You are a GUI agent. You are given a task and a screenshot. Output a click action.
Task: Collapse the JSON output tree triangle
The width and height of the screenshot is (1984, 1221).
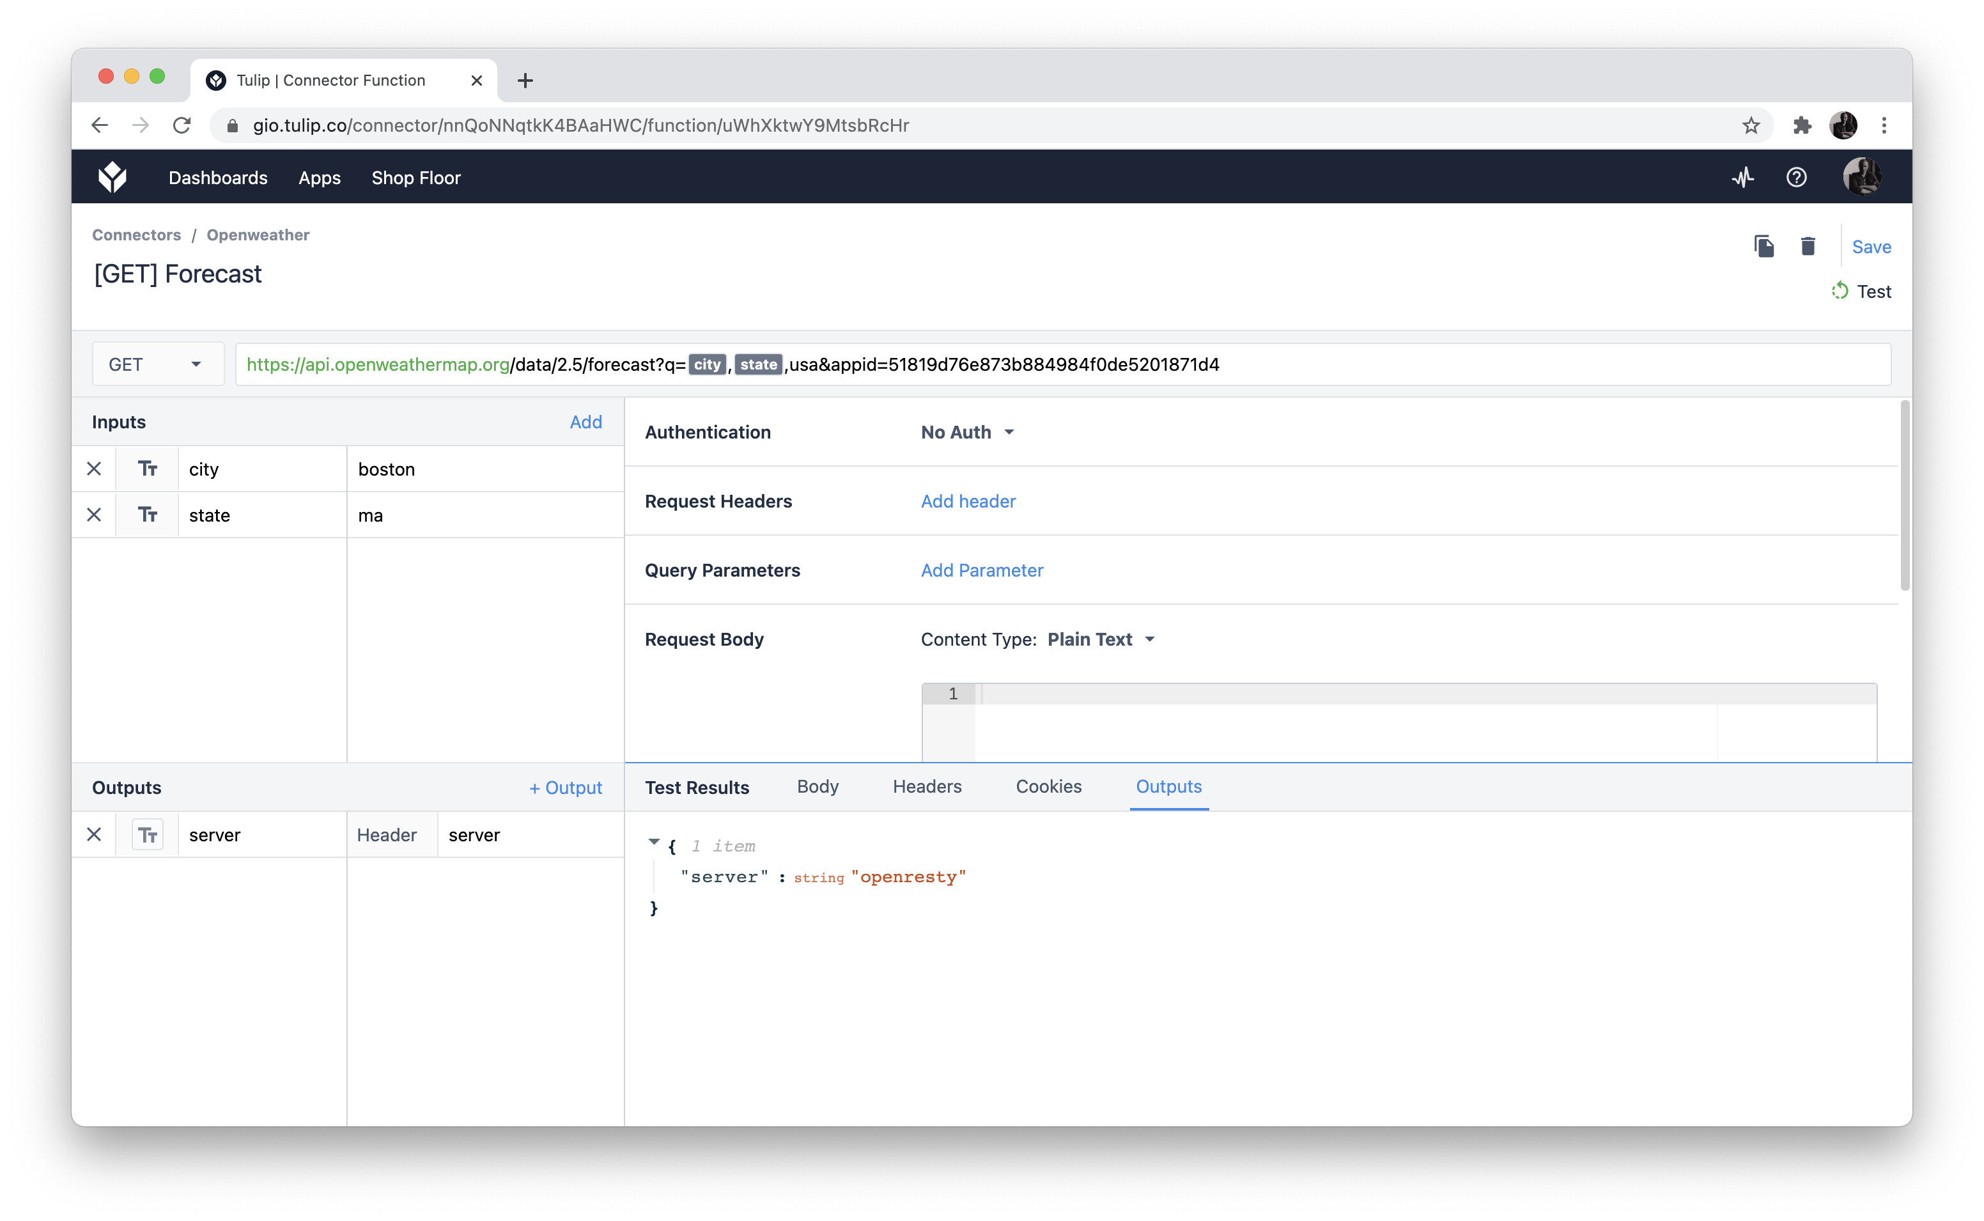[x=654, y=843]
